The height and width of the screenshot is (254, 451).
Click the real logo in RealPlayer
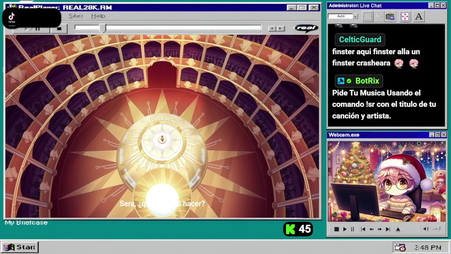(x=305, y=28)
